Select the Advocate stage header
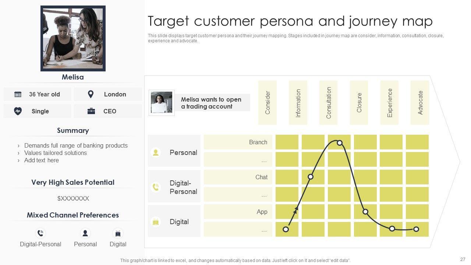The width and height of the screenshot is (471, 265). click(x=420, y=103)
